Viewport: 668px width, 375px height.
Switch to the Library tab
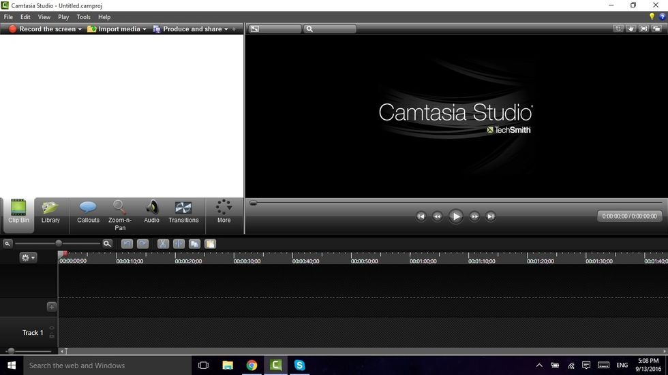50,212
